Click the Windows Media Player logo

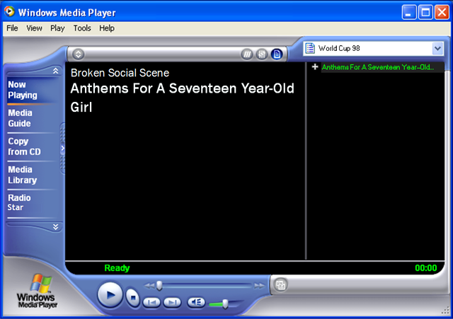(38, 291)
